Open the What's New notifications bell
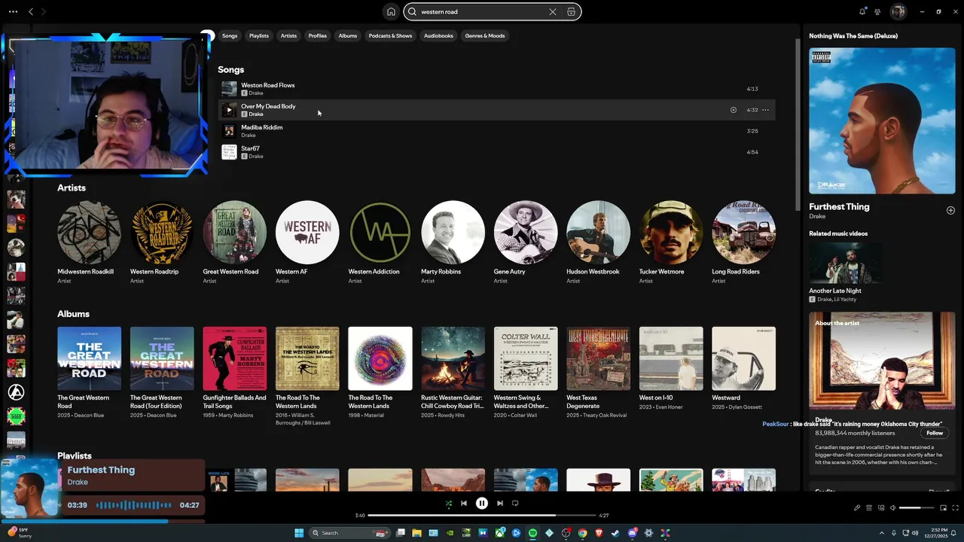The width and height of the screenshot is (964, 542). point(862,11)
